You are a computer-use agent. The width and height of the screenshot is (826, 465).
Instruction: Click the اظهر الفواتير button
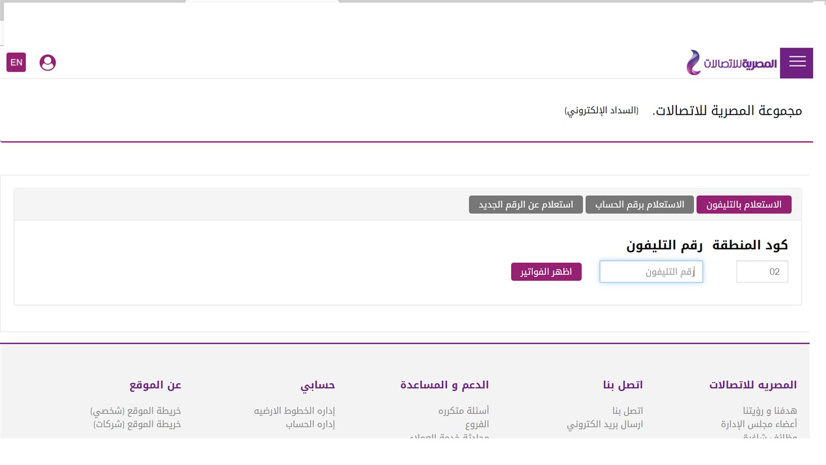546,271
